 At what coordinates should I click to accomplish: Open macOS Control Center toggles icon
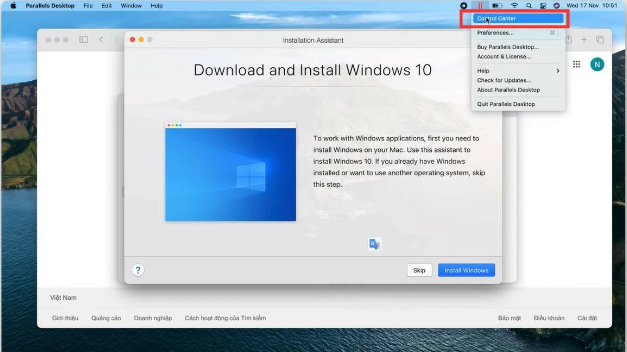pyautogui.click(x=542, y=6)
